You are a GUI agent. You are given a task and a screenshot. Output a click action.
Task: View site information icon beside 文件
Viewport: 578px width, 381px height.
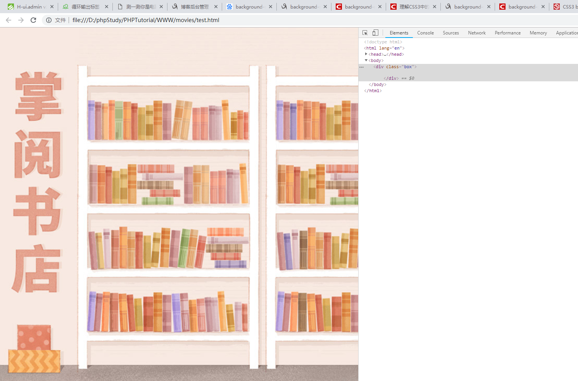(49, 20)
